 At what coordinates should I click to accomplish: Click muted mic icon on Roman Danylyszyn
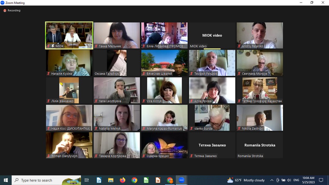click(x=49, y=156)
